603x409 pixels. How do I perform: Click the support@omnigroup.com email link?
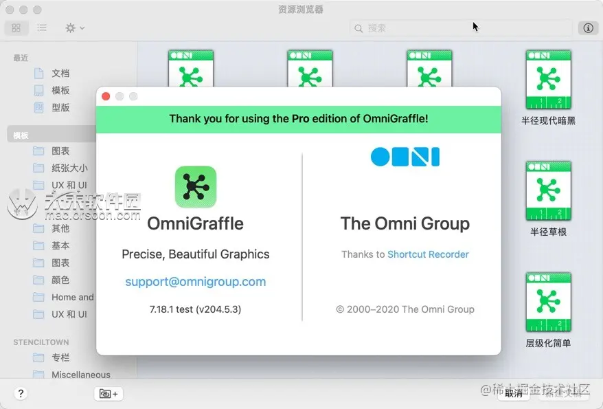pyautogui.click(x=195, y=282)
